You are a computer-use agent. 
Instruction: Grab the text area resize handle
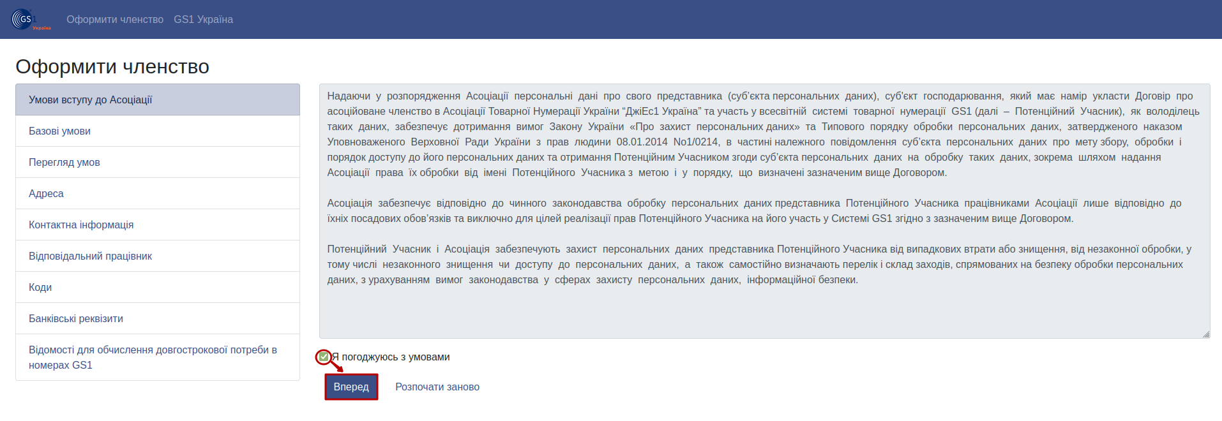pyautogui.click(x=1205, y=334)
